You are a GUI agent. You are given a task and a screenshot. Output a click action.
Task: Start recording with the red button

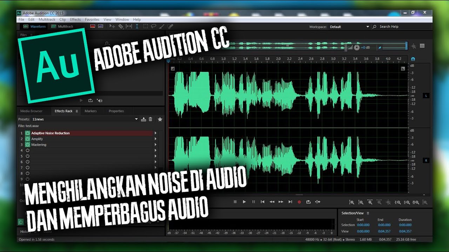pyautogui.click(x=299, y=202)
